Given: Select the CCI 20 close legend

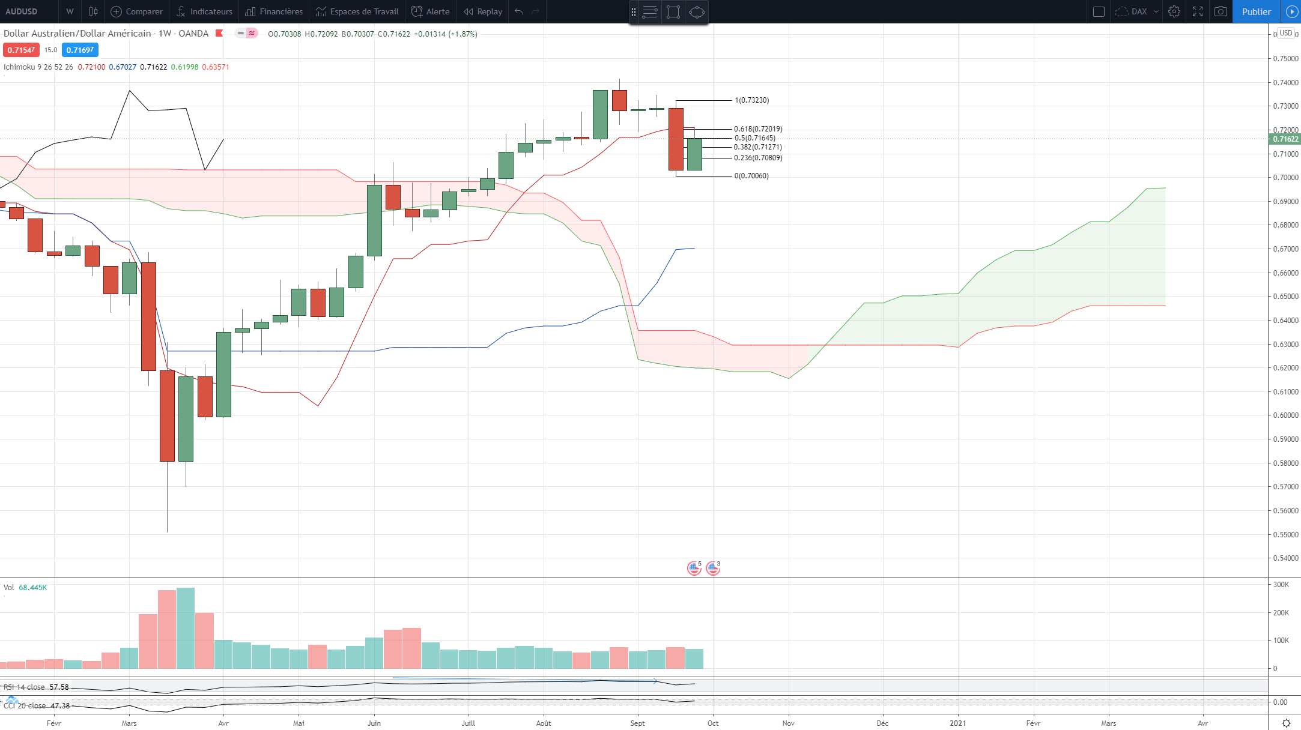Looking at the screenshot, I should pyautogui.click(x=25, y=705).
